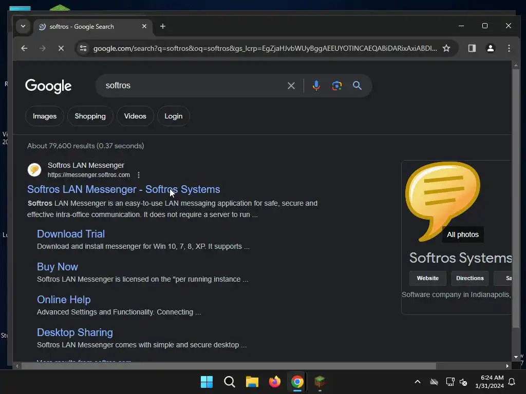Image resolution: width=526 pixels, height=394 pixels.
Task: View the Softros speech bubble logo photo
Action: click(443, 201)
